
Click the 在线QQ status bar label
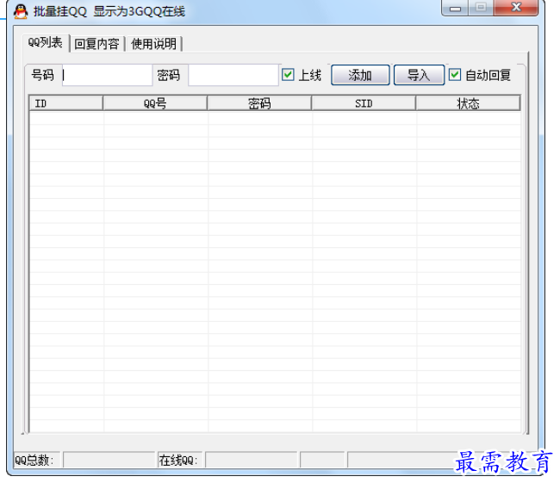click(178, 460)
